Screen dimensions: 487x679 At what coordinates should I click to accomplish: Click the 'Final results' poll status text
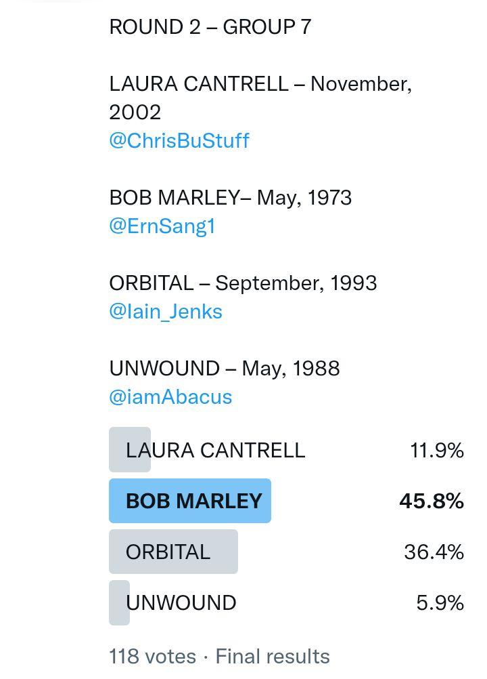273,656
